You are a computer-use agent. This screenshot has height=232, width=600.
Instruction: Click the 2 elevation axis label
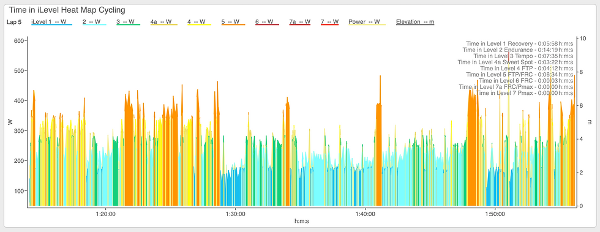pyautogui.click(x=582, y=173)
